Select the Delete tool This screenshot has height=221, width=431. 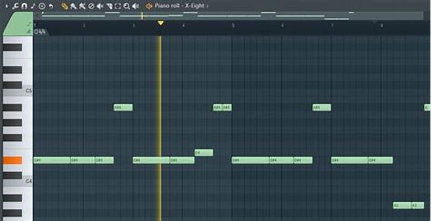coord(91,6)
